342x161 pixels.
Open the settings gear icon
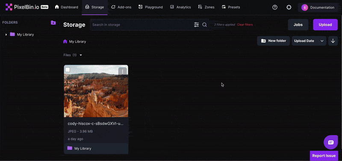(289, 7)
